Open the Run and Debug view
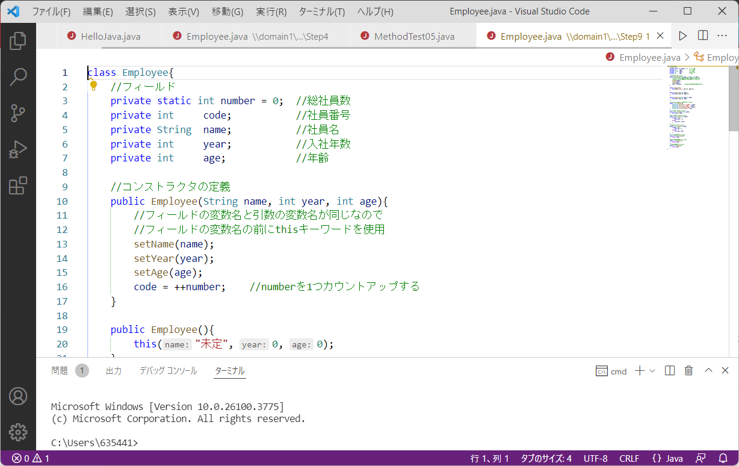Image resolution: width=739 pixels, height=466 pixels. point(18,149)
